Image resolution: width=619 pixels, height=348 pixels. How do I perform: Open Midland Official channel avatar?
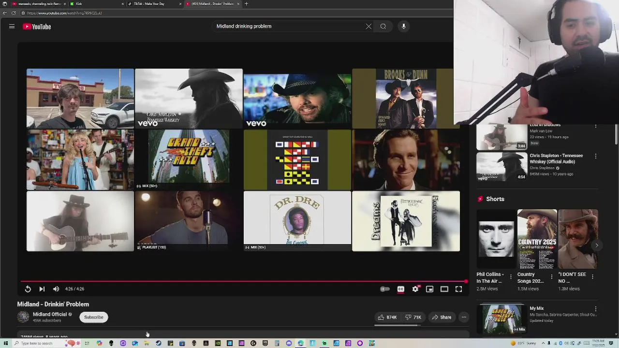[x=23, y=317]
